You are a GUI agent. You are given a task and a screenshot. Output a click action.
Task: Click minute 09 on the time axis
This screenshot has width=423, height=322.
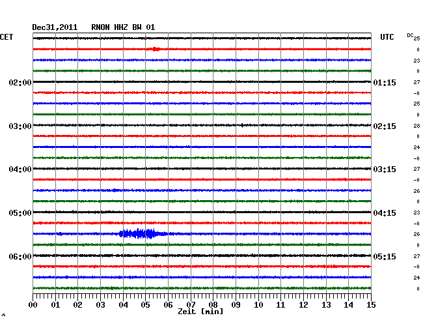tap(236, 305)
